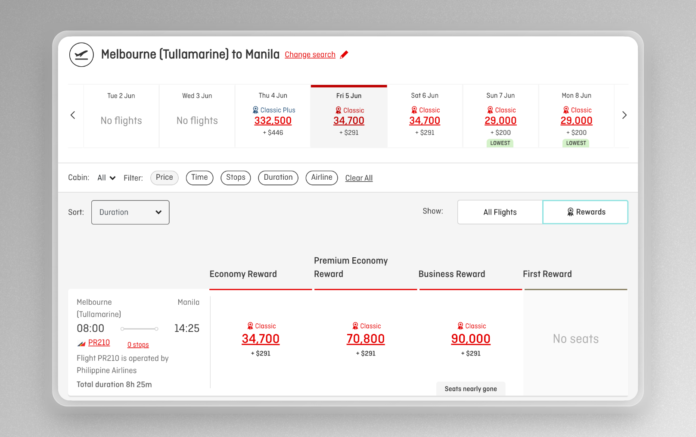
Task: Click Premium Economy Reward column header
Action: point(351,267)
